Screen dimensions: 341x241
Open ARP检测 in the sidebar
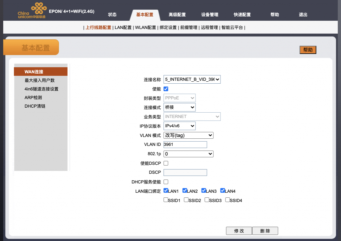33,98
